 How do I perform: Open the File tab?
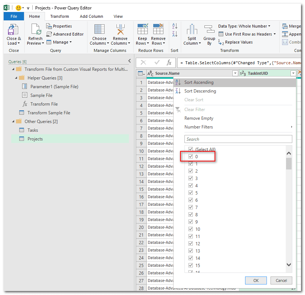point(14,16)
